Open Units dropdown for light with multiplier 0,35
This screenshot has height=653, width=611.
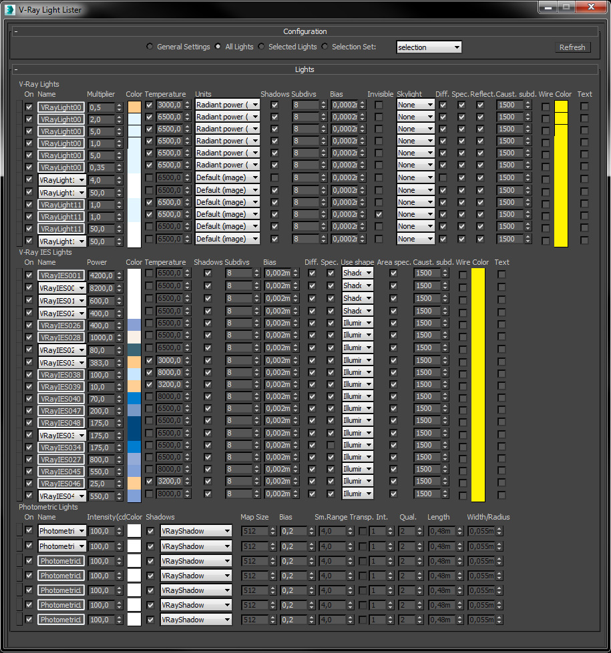(x=227, y=165)
